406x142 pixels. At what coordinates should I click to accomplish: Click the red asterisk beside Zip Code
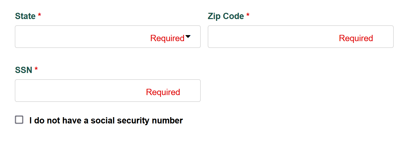pyautogui.click(x=248, y=15)
